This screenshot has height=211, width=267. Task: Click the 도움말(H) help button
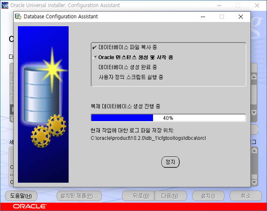pos(21,196)
